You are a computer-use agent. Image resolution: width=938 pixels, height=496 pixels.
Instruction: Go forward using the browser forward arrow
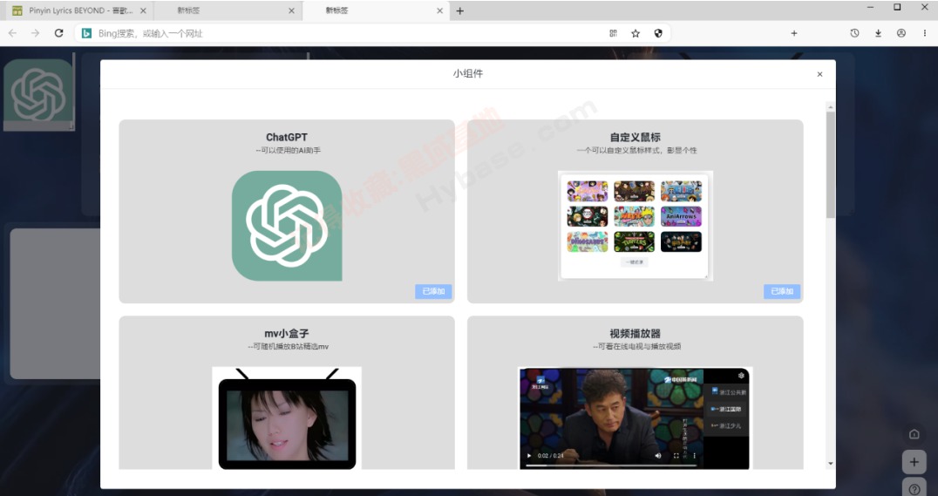point(35,33)
